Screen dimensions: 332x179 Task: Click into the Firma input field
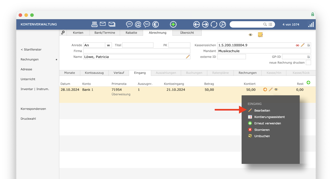click(137, 51)
